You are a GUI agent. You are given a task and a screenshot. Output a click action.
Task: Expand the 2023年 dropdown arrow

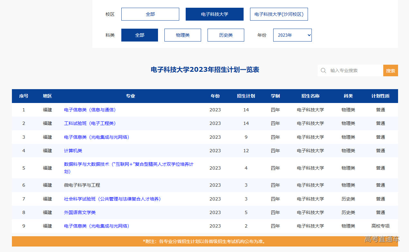pos(308,35)
